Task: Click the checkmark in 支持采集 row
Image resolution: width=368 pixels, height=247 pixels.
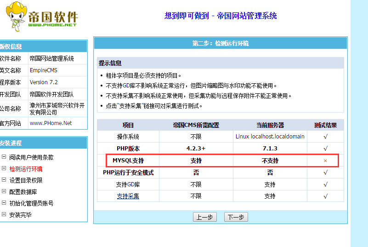Action: [x=325, y=196]
